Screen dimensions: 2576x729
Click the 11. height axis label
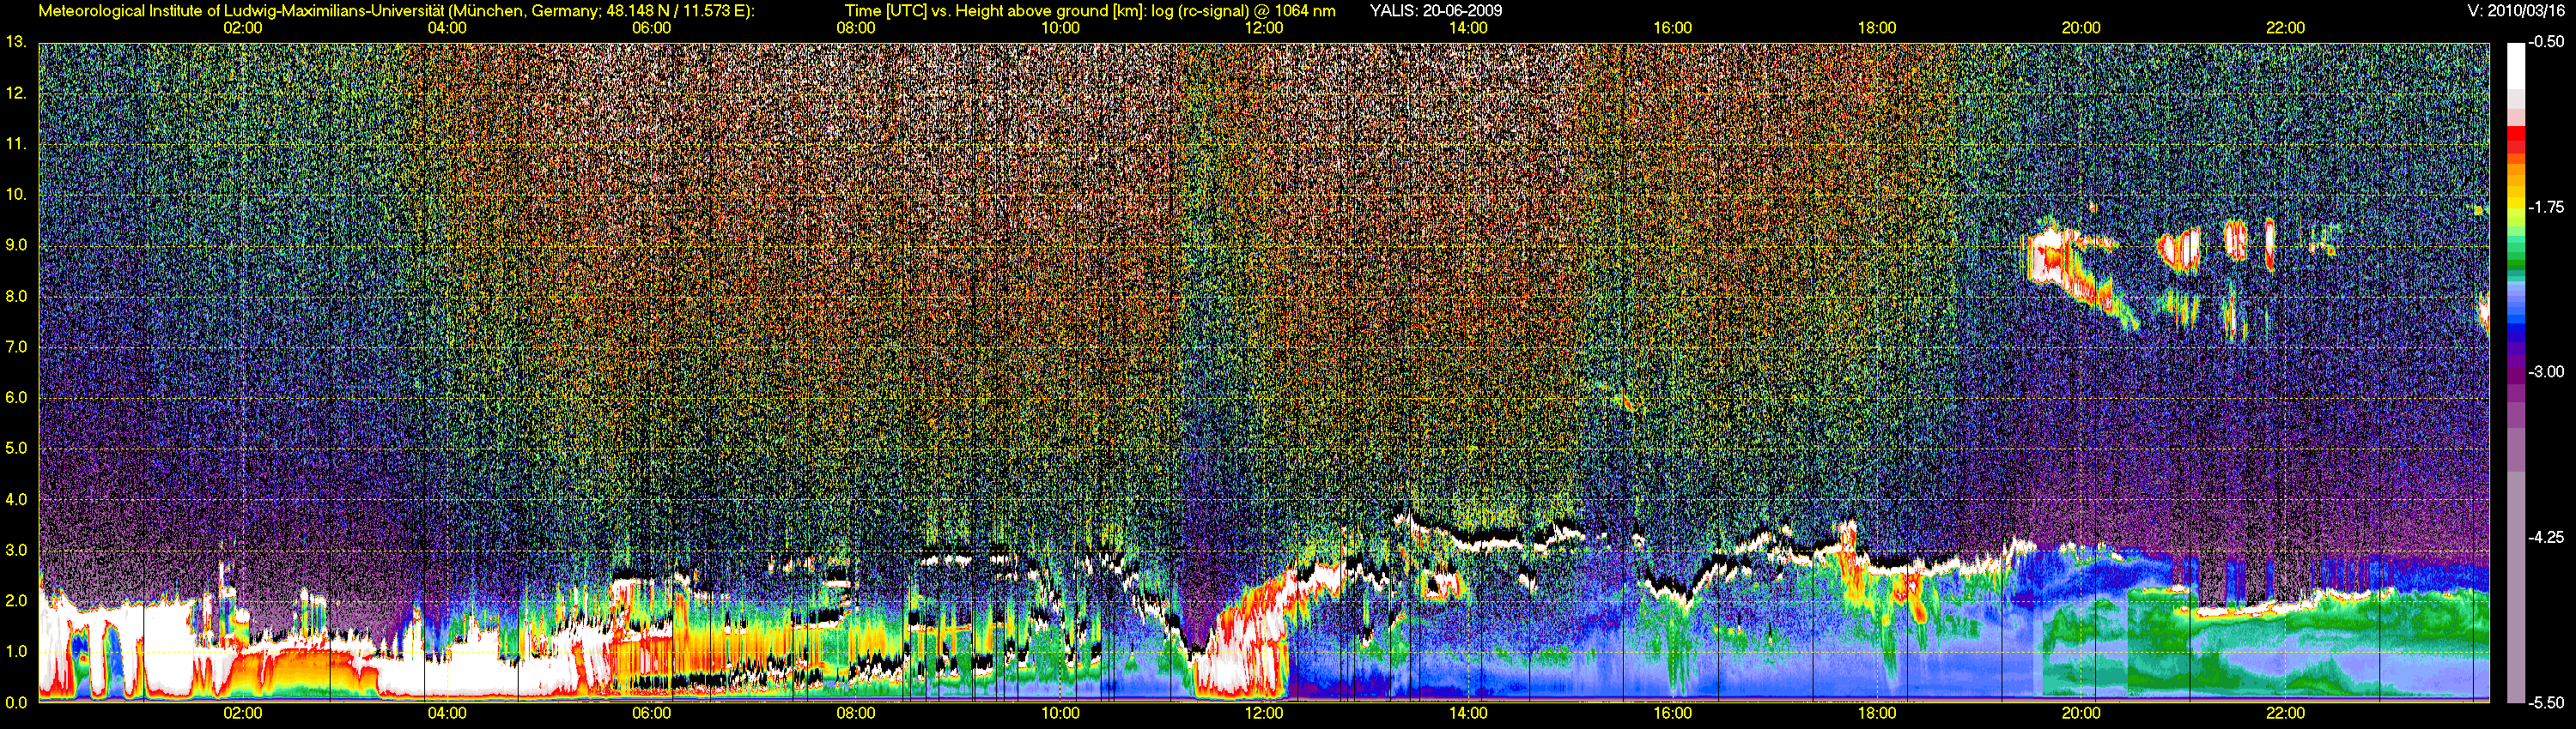click(x=16, y=144)
